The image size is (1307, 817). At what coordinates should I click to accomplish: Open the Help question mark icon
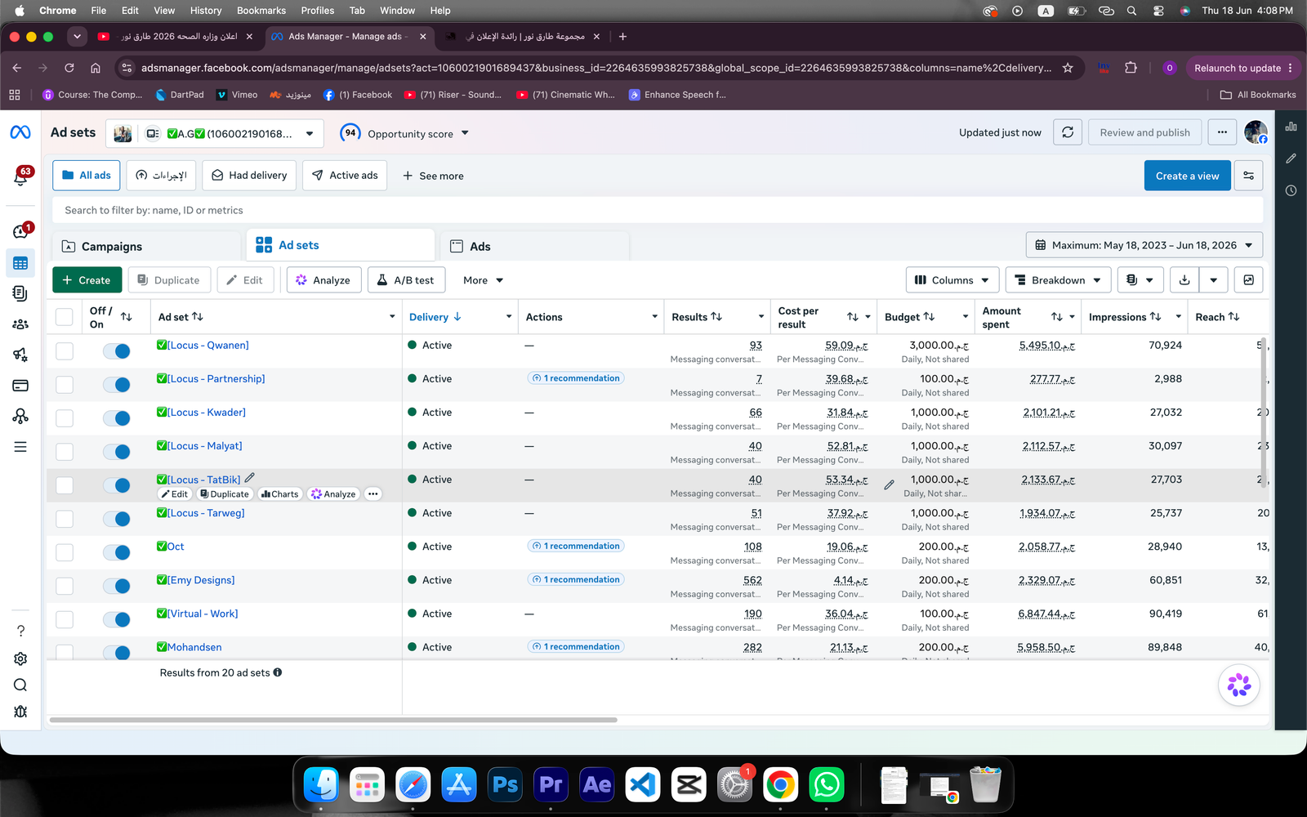pos(20,631)
